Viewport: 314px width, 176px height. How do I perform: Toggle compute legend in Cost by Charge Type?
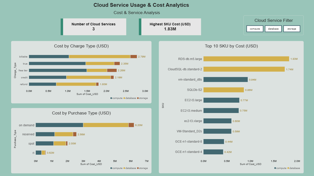click(x=116, y=98)
